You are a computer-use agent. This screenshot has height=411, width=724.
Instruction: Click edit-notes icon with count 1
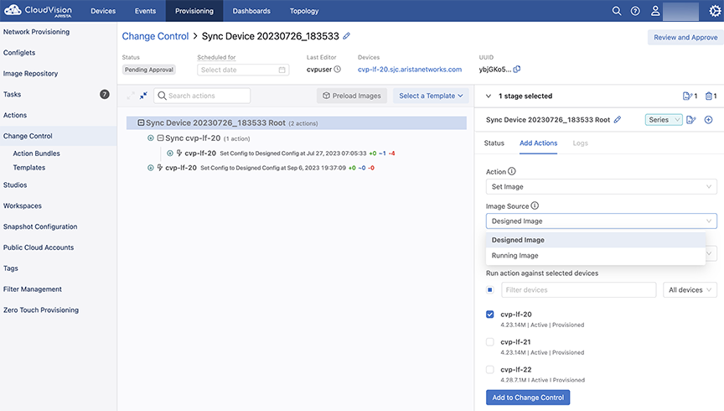click(690, 96)
